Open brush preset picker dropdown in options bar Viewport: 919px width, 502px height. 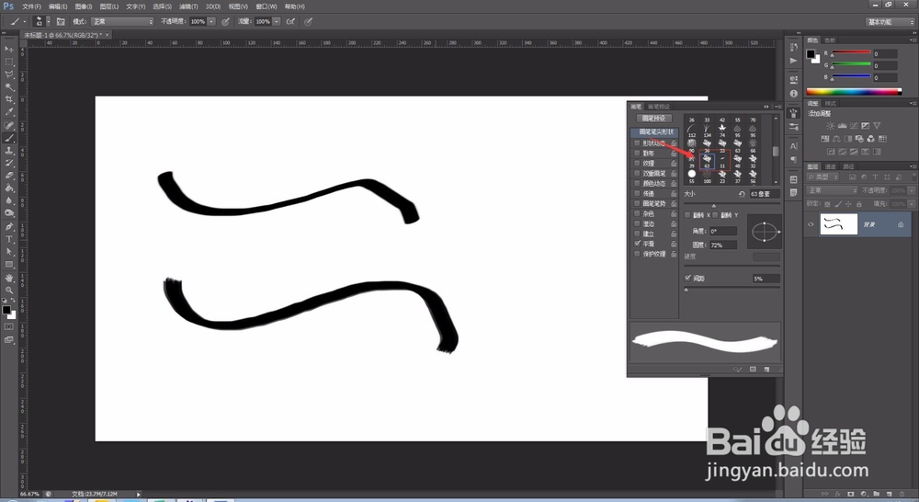tap(48, 22)
